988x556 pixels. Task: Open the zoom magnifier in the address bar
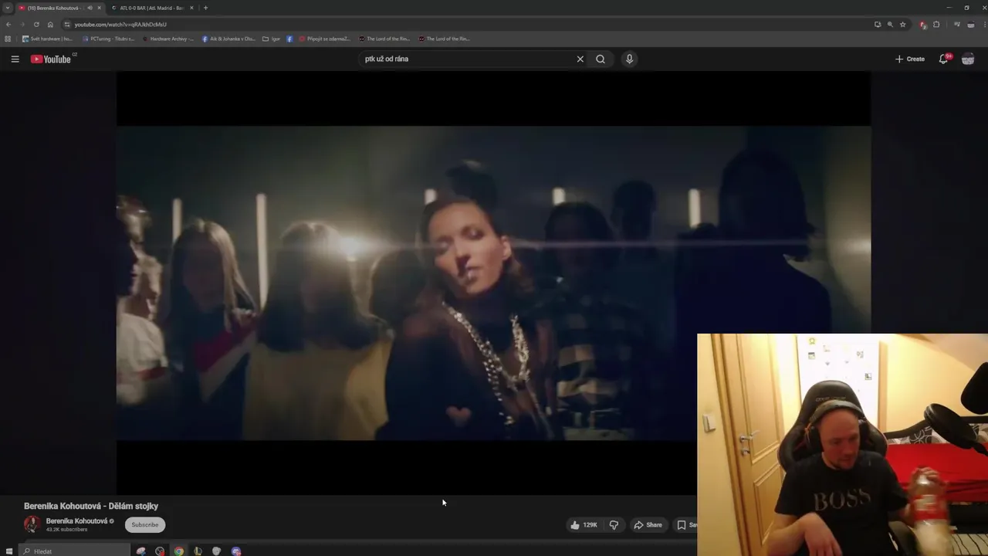click(890, 24)
